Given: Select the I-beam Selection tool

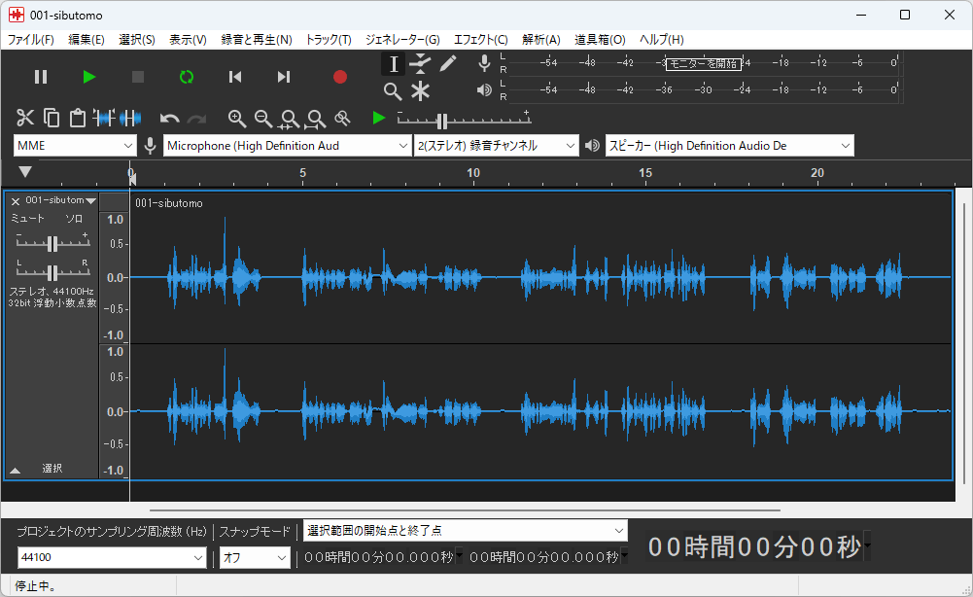Looking at the screenshot, I should [x=393, y=64].
